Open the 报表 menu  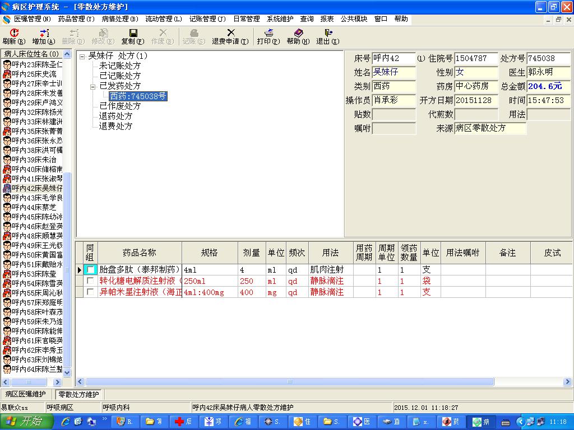327,19
